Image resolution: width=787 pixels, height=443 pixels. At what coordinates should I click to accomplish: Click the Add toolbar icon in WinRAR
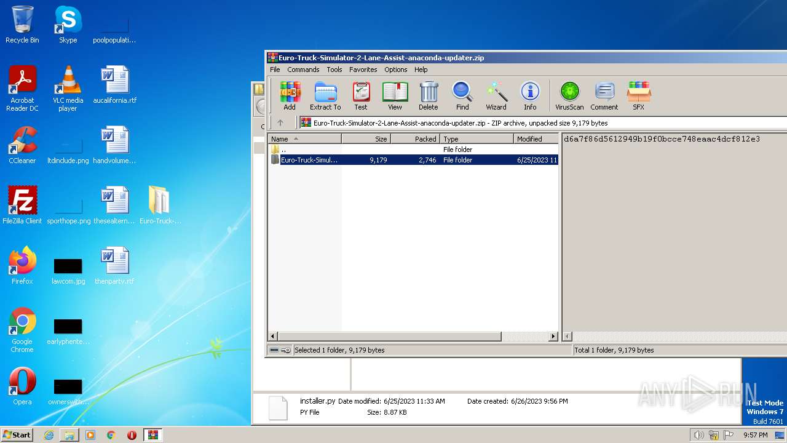coord(290,96)
